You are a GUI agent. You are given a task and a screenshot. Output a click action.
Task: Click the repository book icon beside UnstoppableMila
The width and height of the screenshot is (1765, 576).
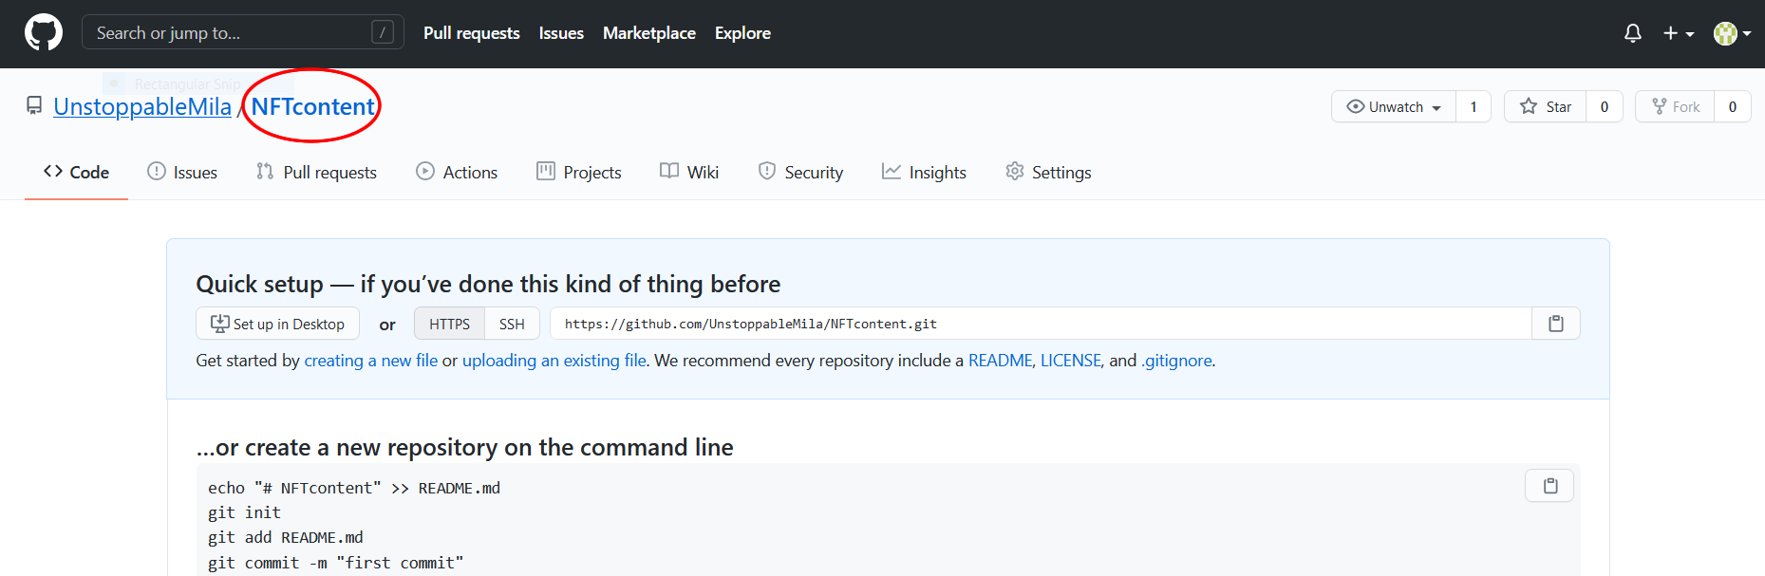[34, 105]
